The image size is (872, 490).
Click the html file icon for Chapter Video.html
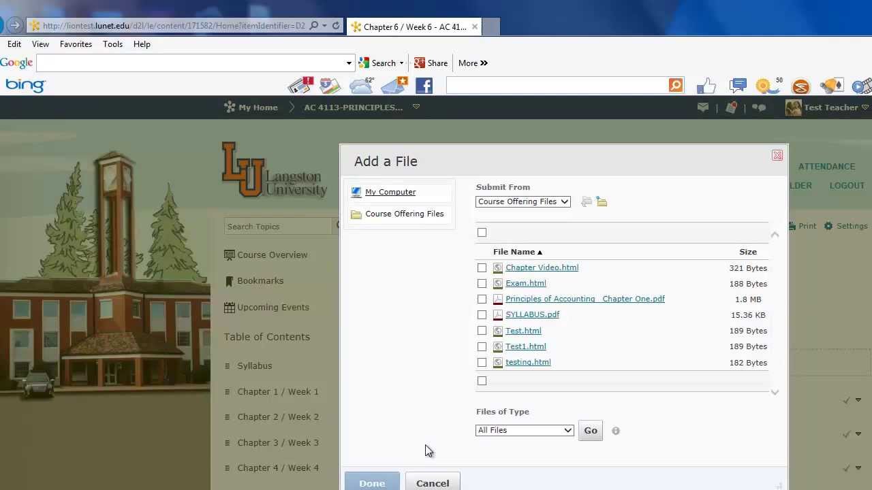pyautogui.click(x=498, y=268)
